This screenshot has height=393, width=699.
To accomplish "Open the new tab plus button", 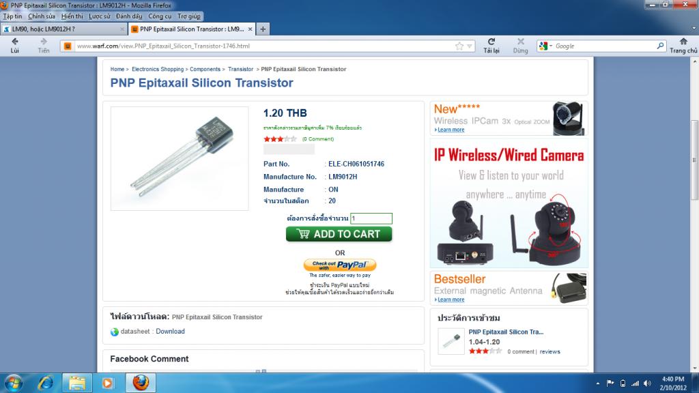I will click(263, 29).
